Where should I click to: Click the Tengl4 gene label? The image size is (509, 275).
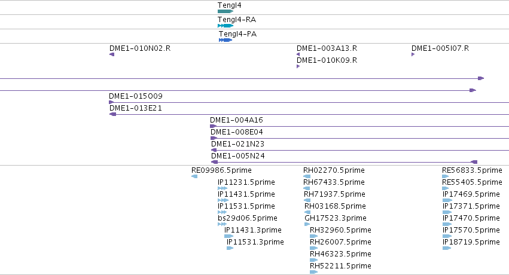pyautogui.click(x=230, y=5)
